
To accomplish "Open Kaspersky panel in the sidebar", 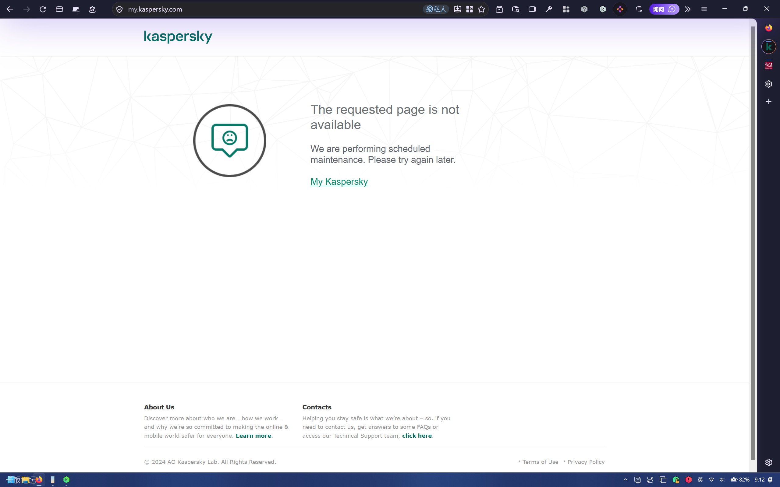I will 768,47.
